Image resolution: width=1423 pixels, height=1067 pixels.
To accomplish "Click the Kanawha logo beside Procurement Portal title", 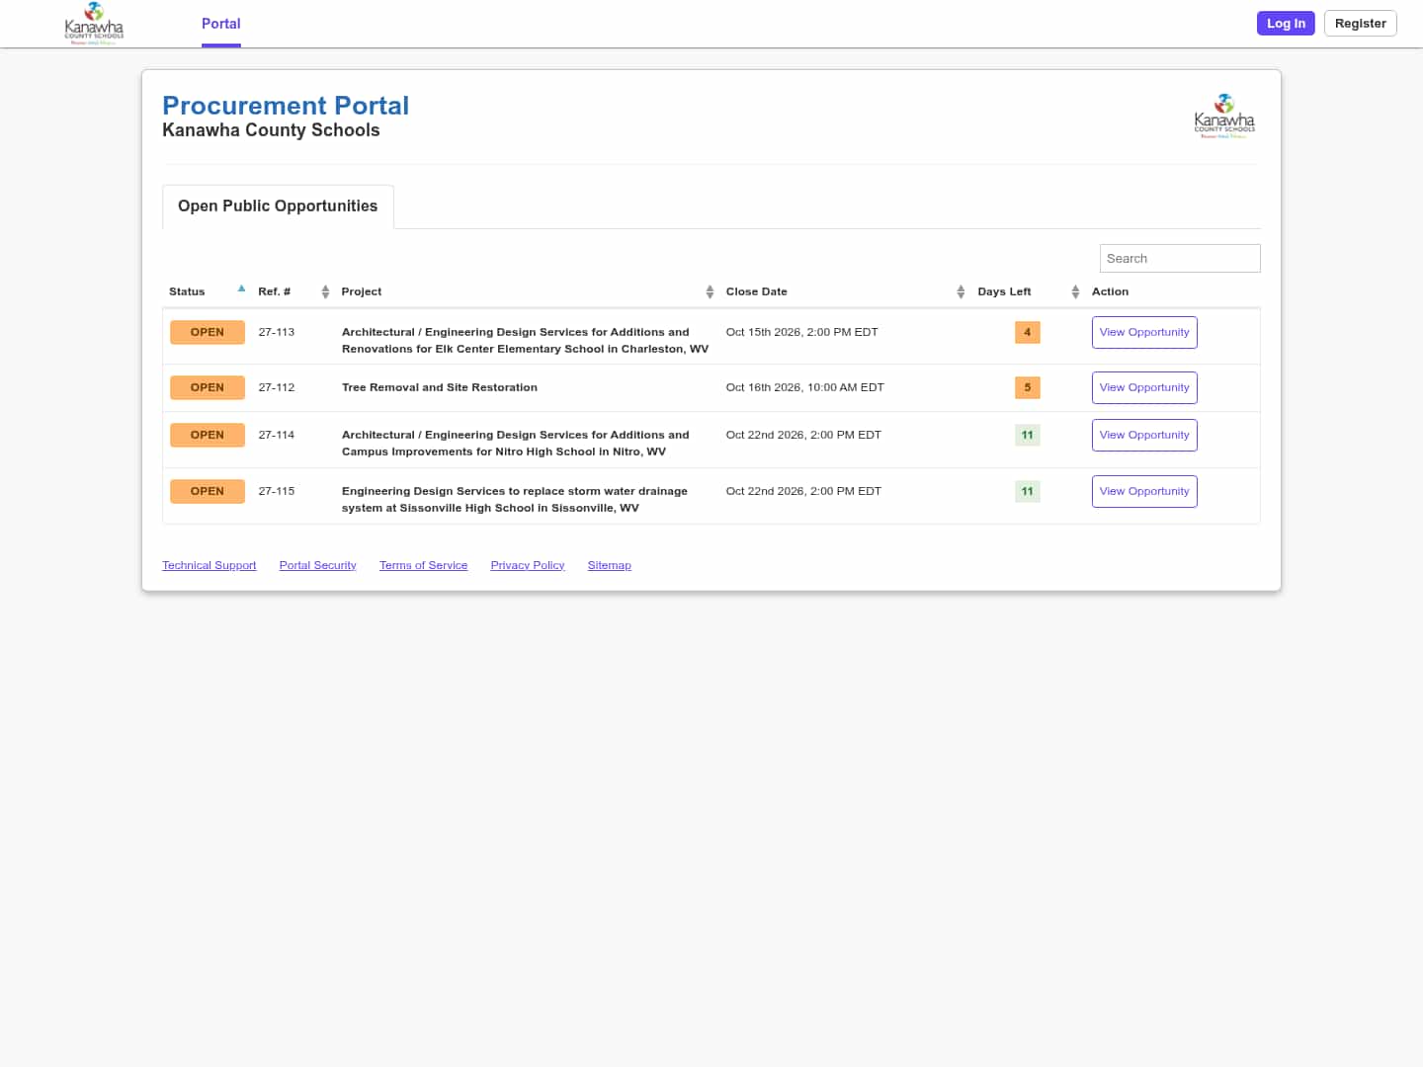I will tap(1224, 117).
